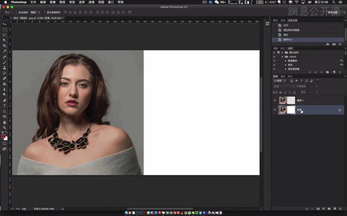Expand the 默认动作 action set
Viewport: 347px width, 216px height.
282,53
